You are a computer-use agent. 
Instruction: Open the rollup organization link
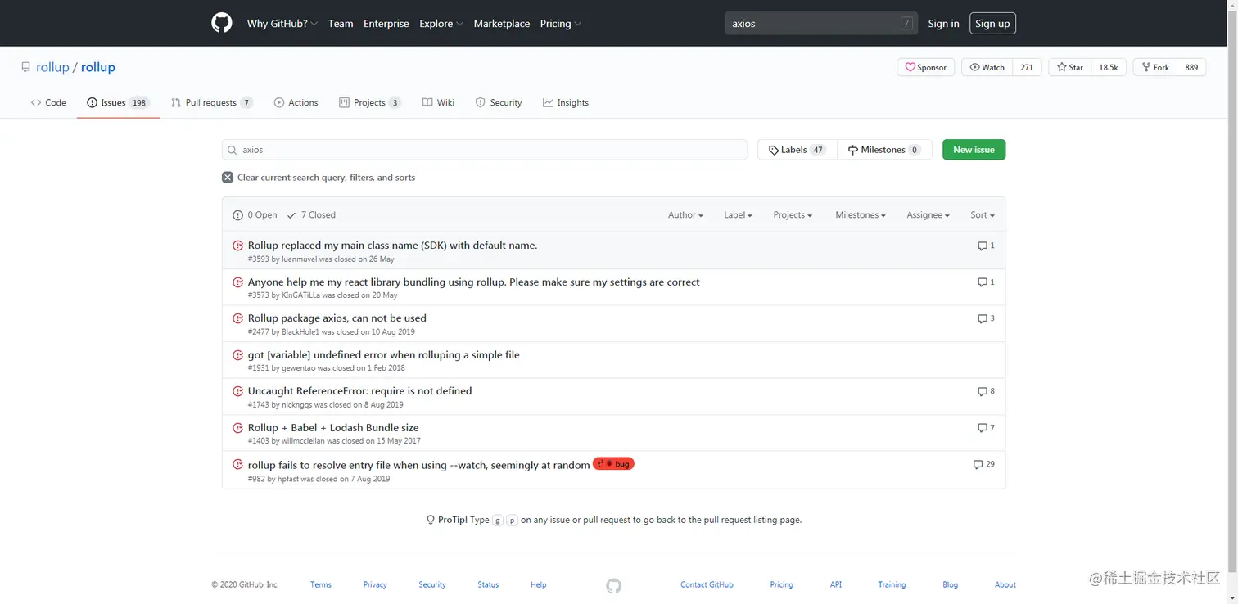(52, 67)
